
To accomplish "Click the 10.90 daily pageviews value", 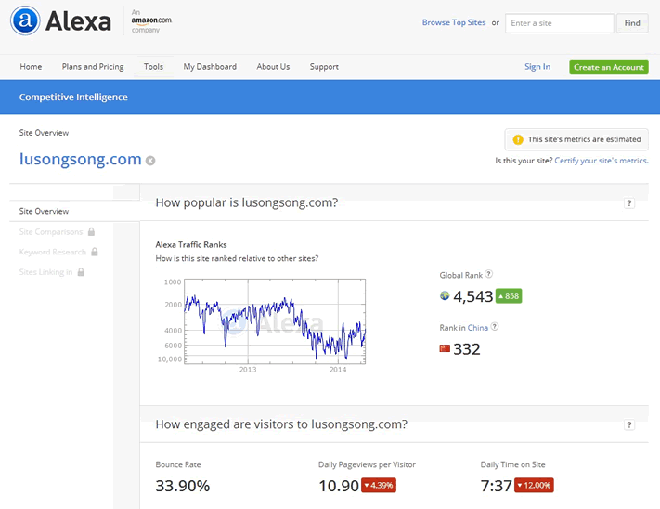I will (339, 486).
